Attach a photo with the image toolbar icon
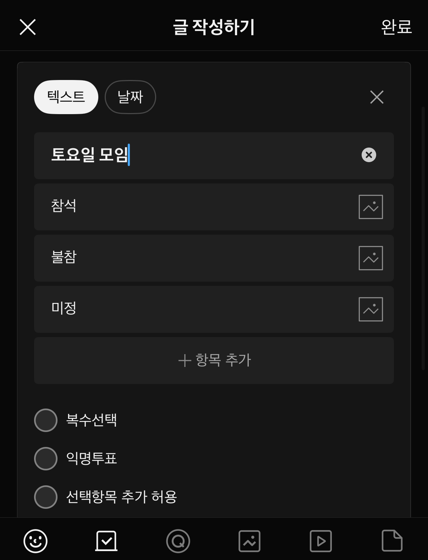Screen dimensions: 428x560 click(x=249, y=541)
